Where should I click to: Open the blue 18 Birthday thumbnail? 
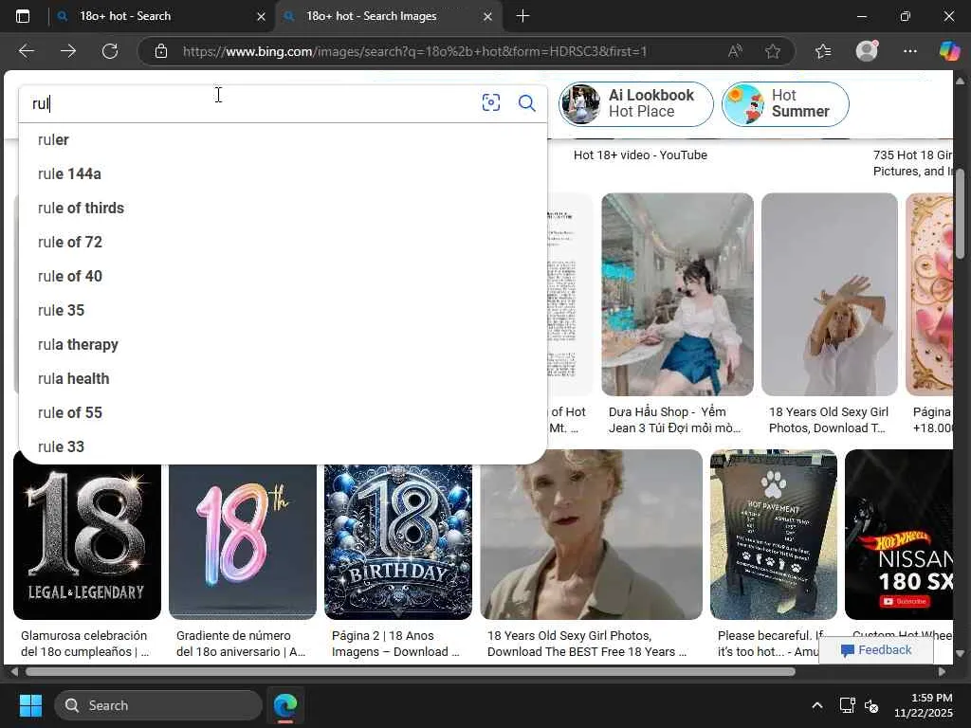click(398, 541)
